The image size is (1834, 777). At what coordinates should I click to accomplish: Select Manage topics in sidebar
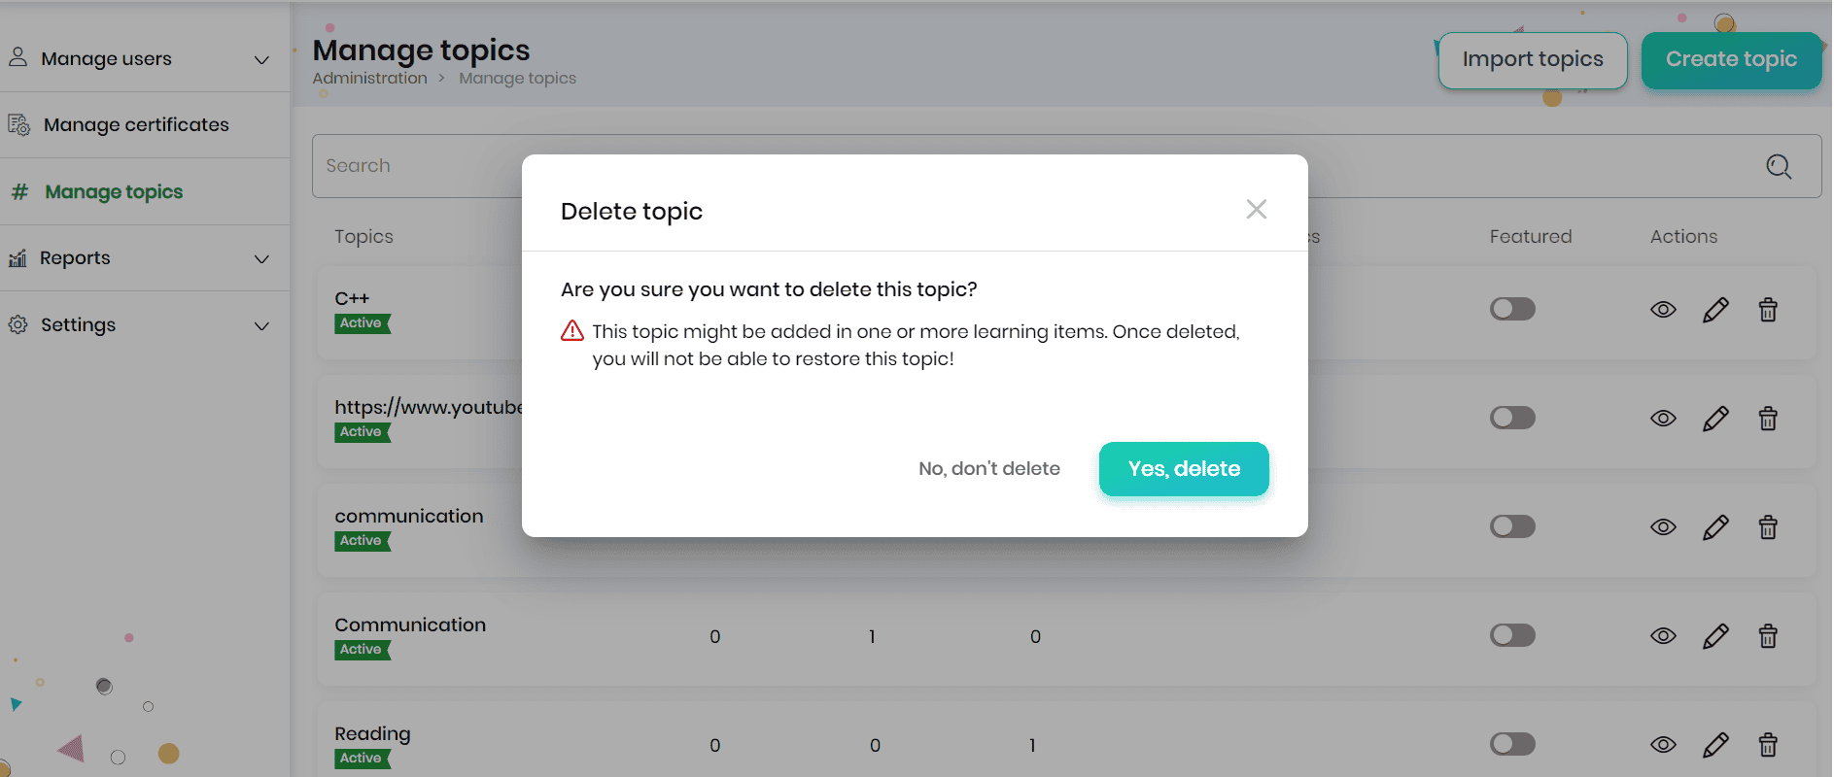coord(114,192)
